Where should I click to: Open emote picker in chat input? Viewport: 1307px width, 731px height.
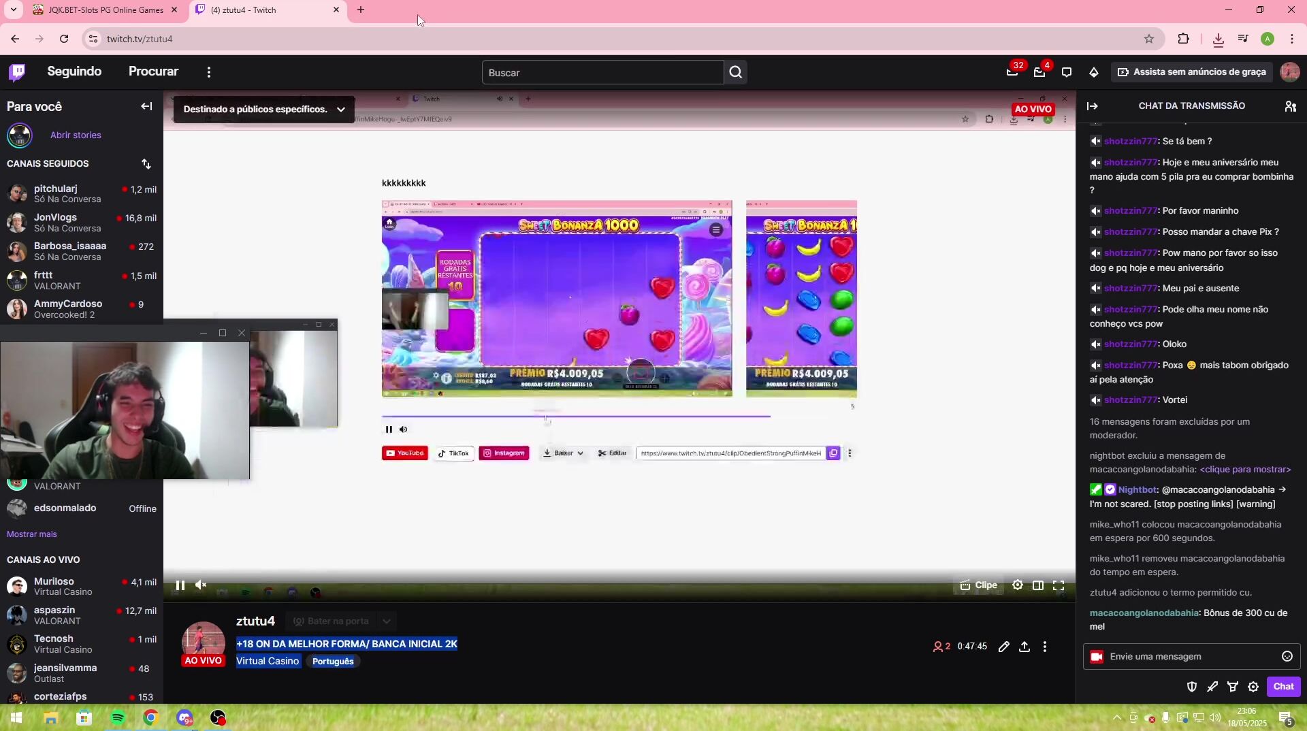coord(1287,657)
